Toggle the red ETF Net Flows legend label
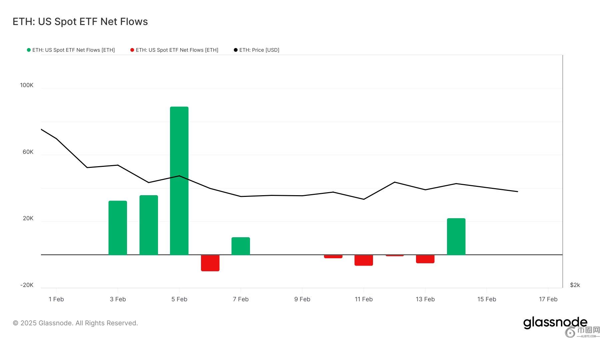Viewport: 600px width, 338px height. point(177,50)
